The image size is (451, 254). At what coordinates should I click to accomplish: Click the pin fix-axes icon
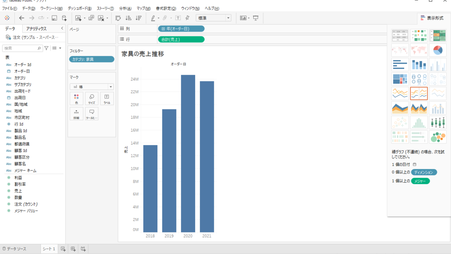point(187,18)
